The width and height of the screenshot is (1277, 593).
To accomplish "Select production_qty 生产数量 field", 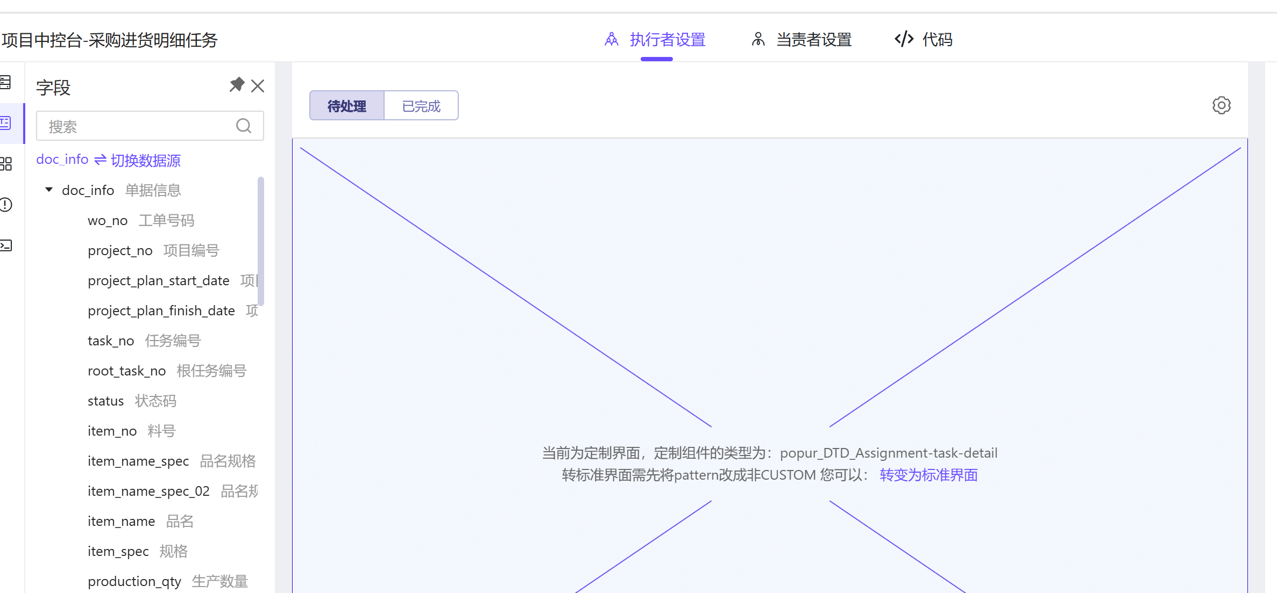I will click(168, 581).
